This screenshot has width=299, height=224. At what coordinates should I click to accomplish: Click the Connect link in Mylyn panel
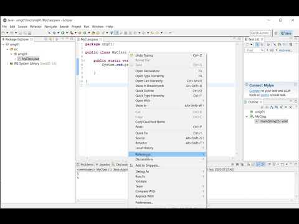coord(255,91)
